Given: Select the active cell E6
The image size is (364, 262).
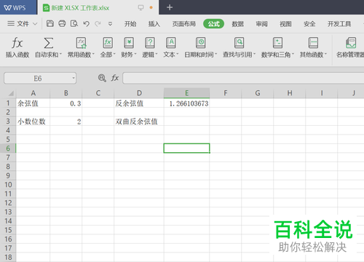Looking at the screenshot, I should (x=186, y=148).
